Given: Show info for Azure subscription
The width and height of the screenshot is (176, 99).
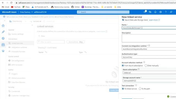Looking at the screenshot, I should pyautogui.click(x=139, y=69).
